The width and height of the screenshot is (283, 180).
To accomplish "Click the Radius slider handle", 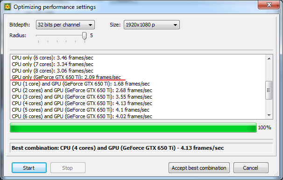I will 84,36.
